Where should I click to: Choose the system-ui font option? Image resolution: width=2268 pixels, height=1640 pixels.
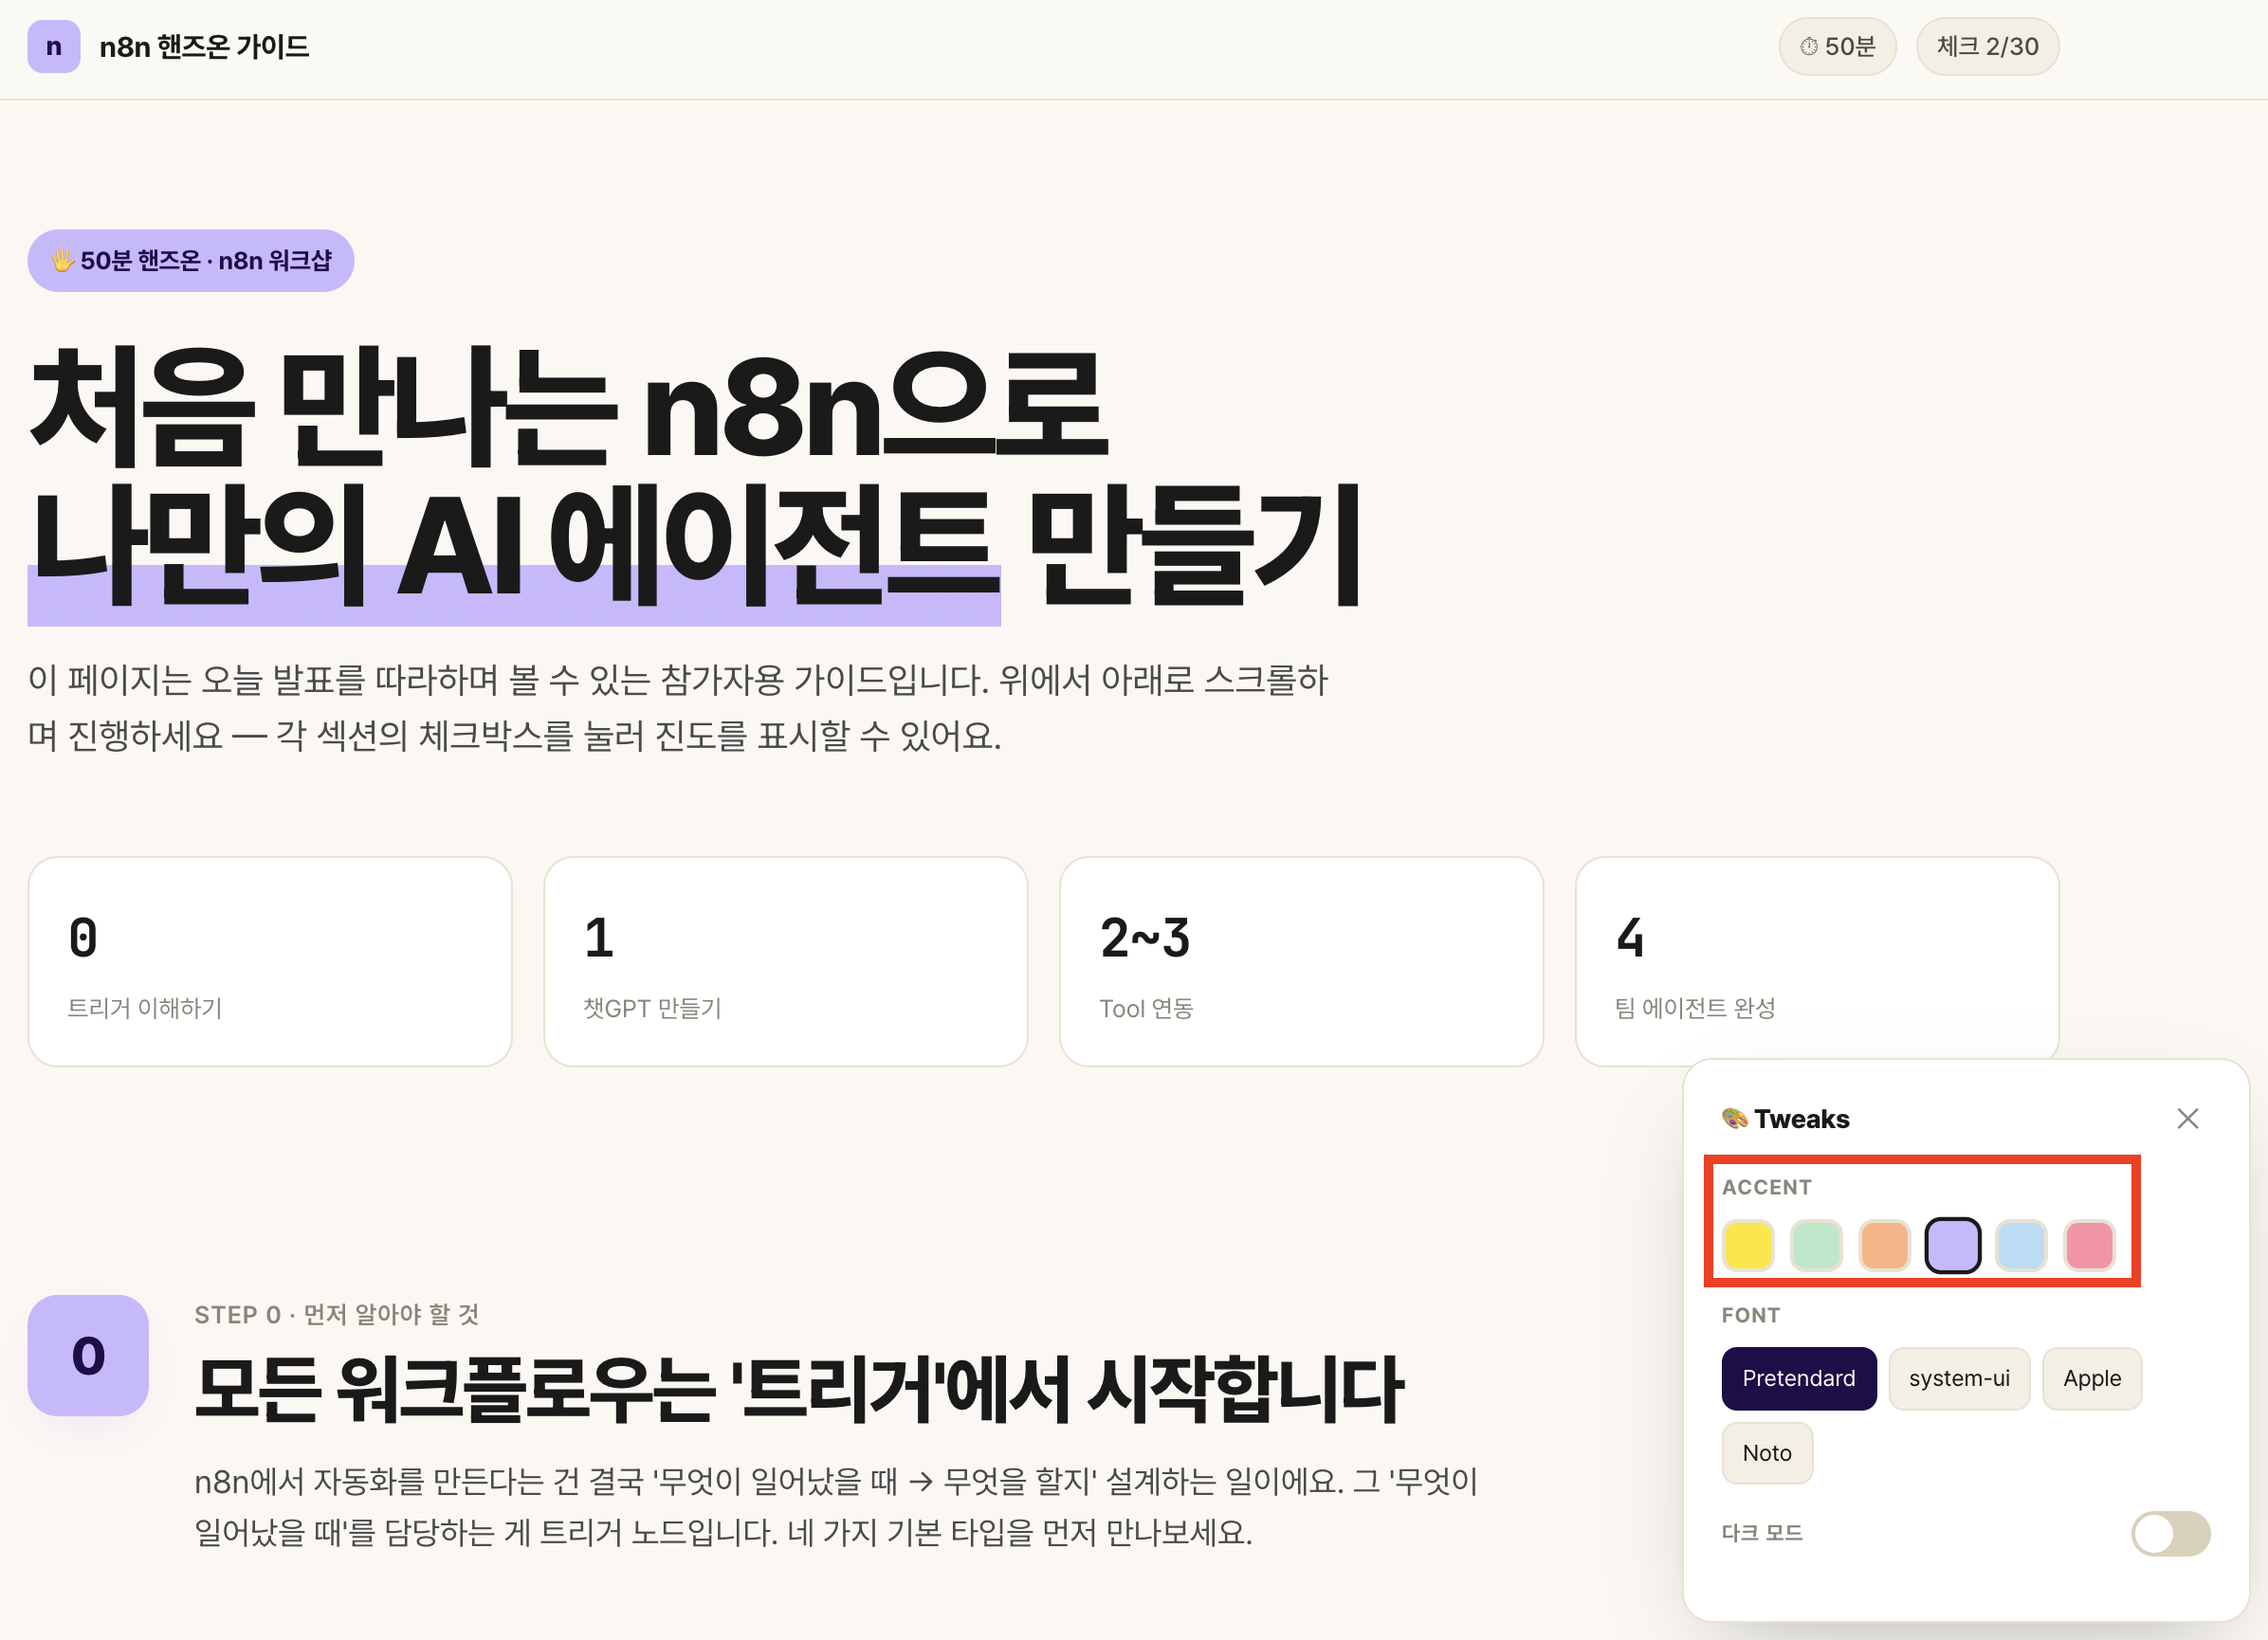click(1959, 1378)
